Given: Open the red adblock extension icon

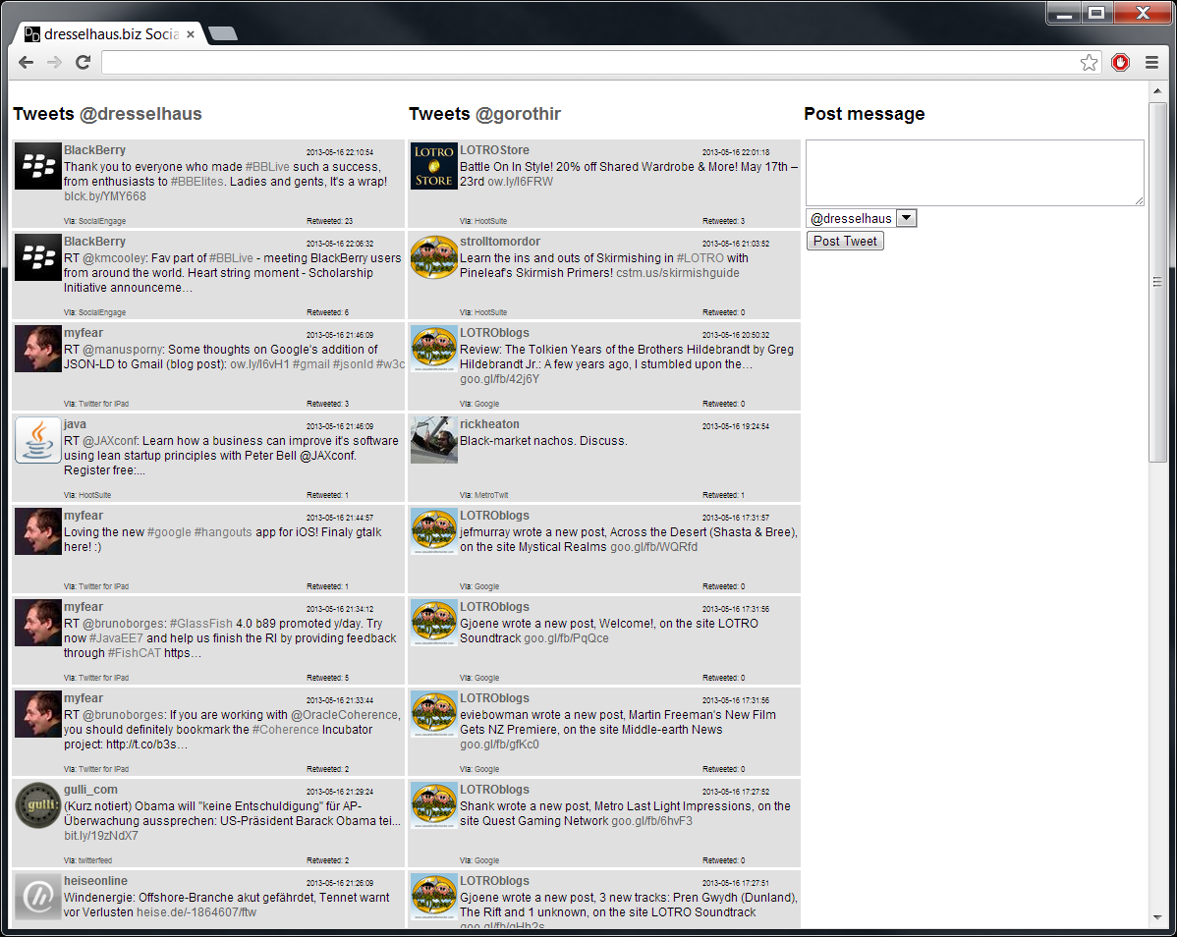Looking at the screenshot, I should click(x=1120, y=62).
